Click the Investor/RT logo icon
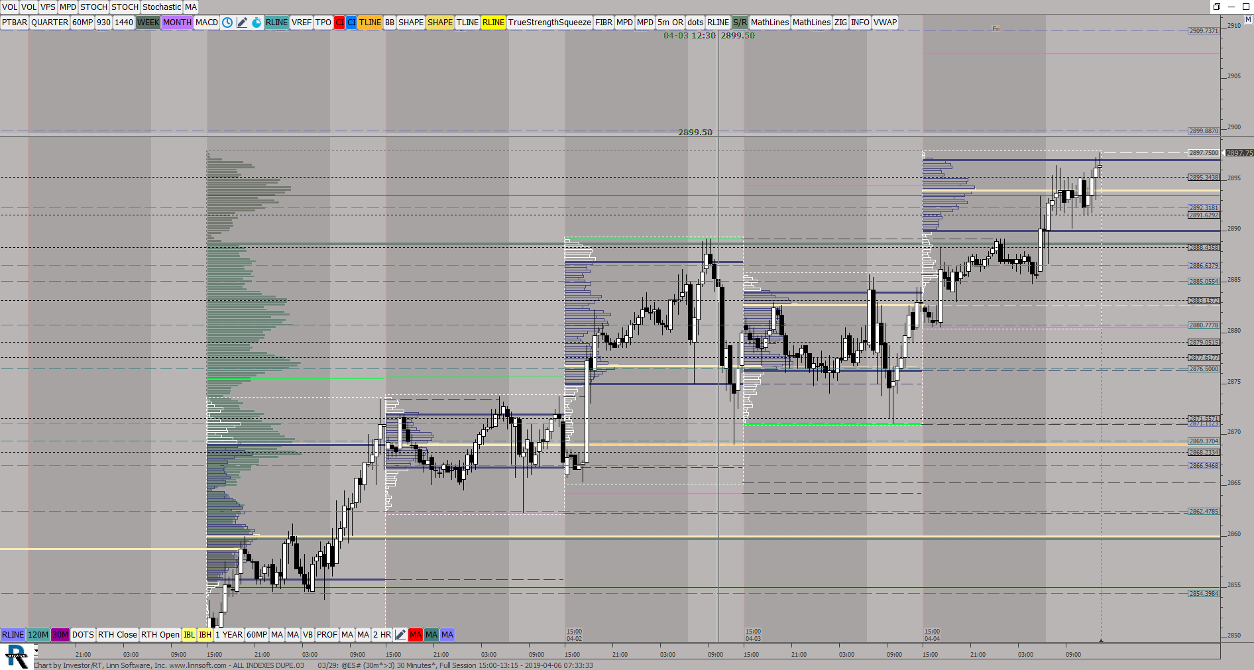1254x670 pixels. (16, 657)
